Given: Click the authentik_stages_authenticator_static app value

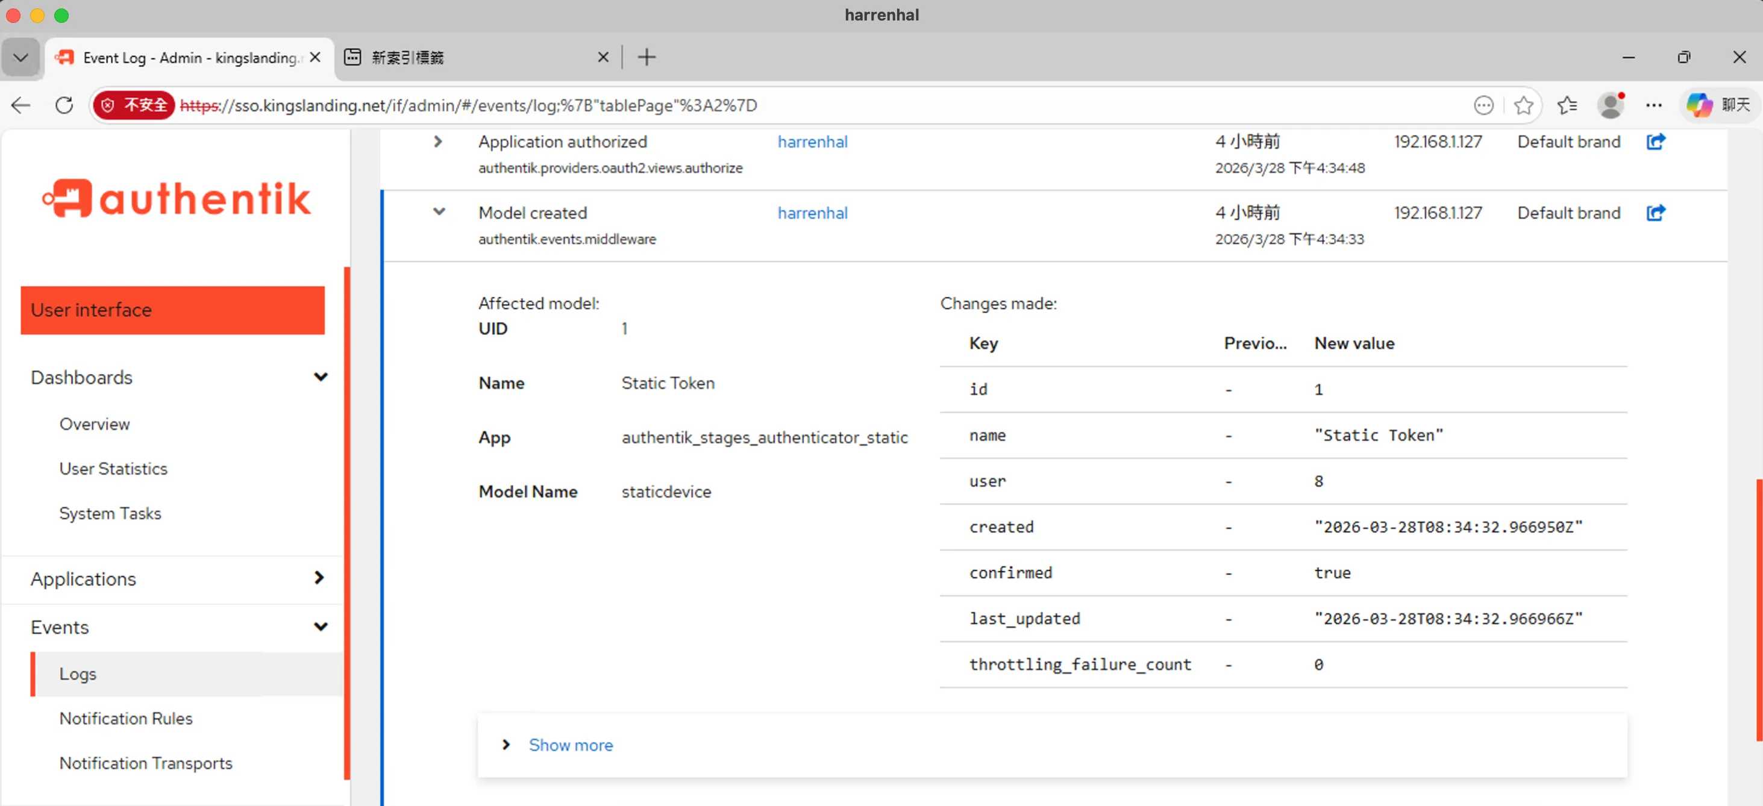Looking at the screenshot, I should point(765,437).
